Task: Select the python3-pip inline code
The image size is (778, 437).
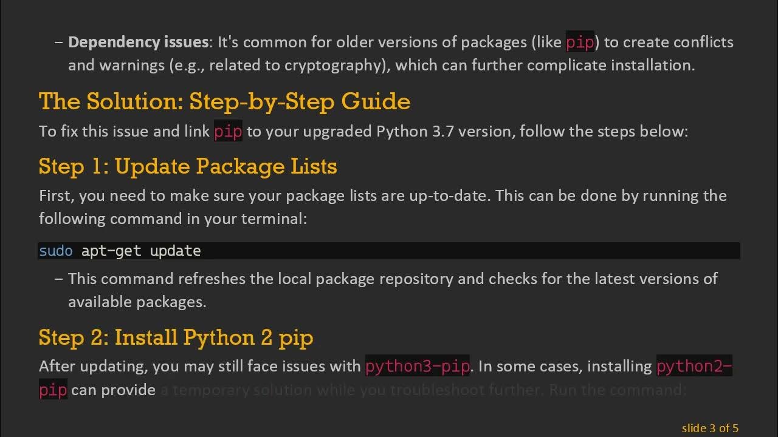Action: [418, 367]
